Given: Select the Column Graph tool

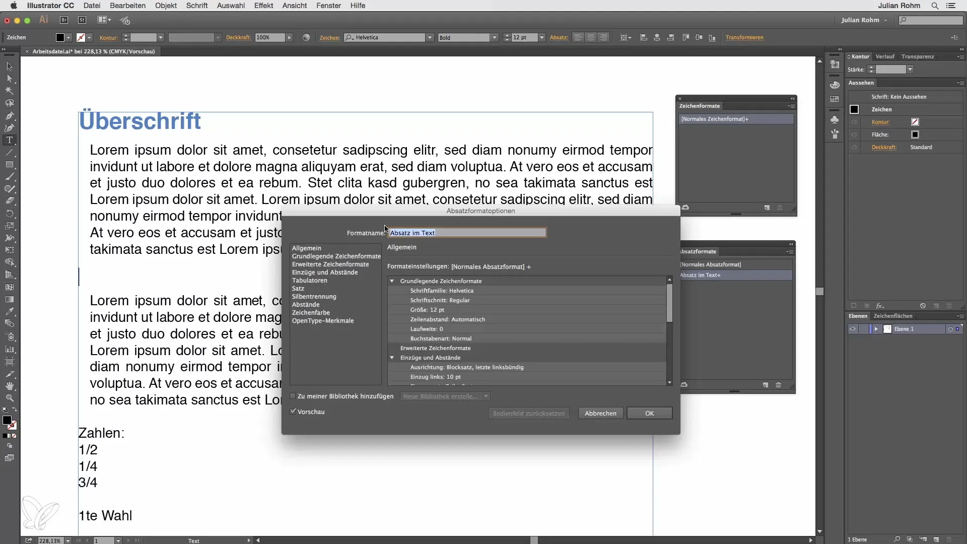Looking at the screenshot, I should click(x=10, y=349).
